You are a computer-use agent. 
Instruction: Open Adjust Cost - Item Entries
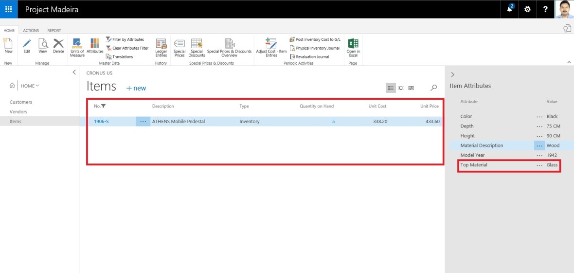click(x=271, y=47)
